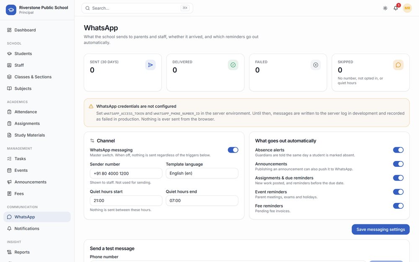Click the Failed circled X icon
This screenshot has height=262, width=419.
coord(316,65)
